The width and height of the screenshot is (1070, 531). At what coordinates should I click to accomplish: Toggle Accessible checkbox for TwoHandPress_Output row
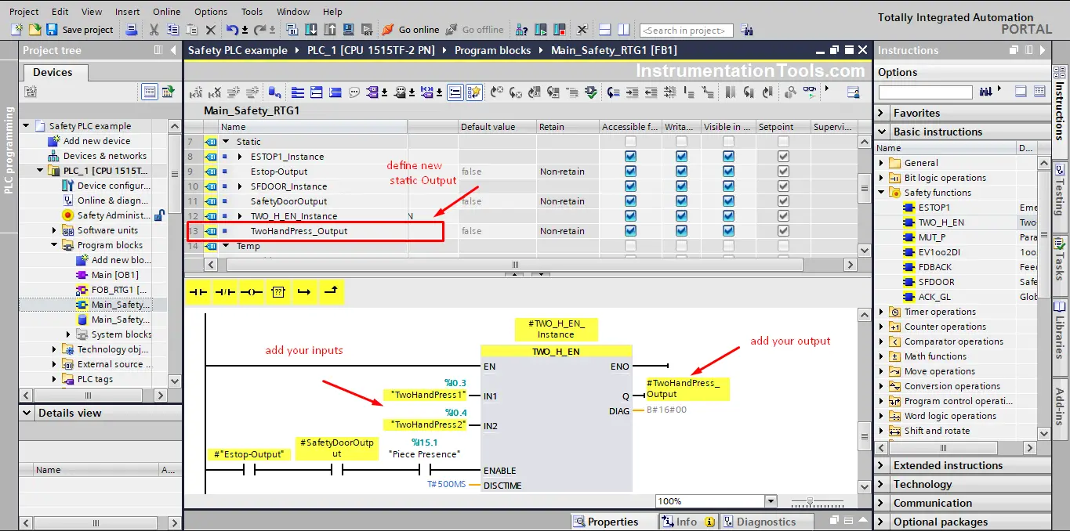pyautogui.click(x=630, y=231)
